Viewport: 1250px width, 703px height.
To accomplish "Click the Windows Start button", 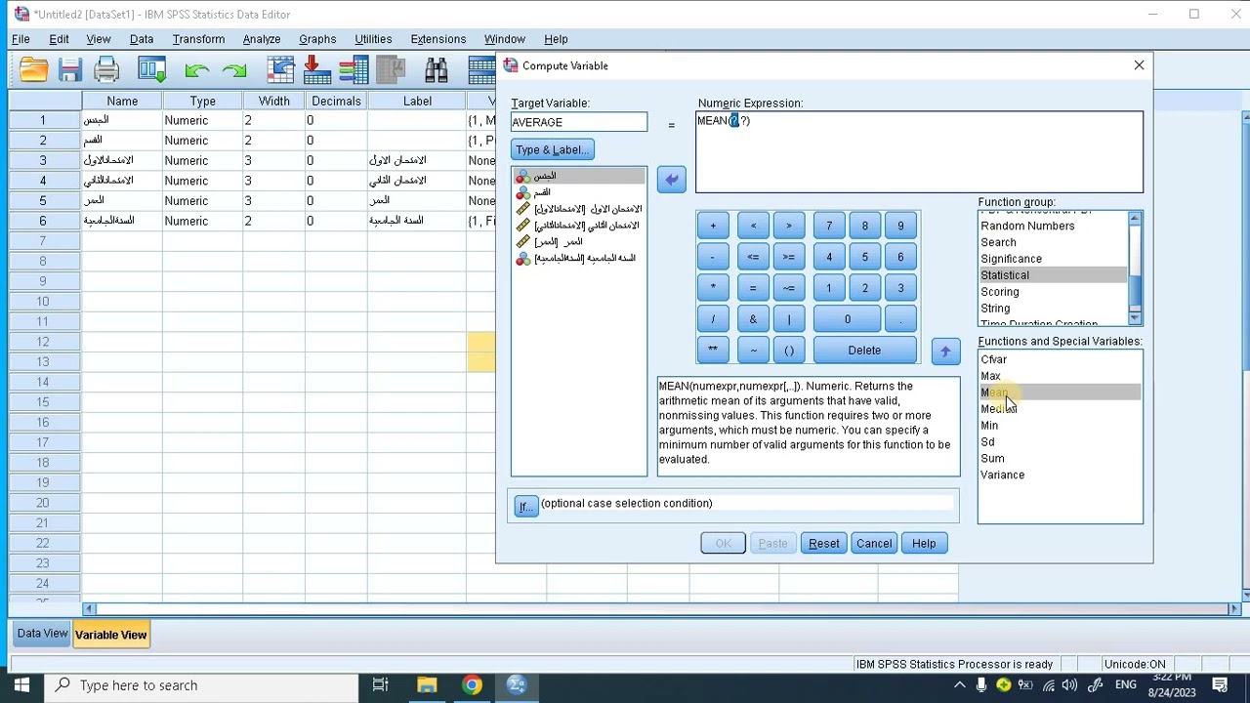I will click(21, 685).
